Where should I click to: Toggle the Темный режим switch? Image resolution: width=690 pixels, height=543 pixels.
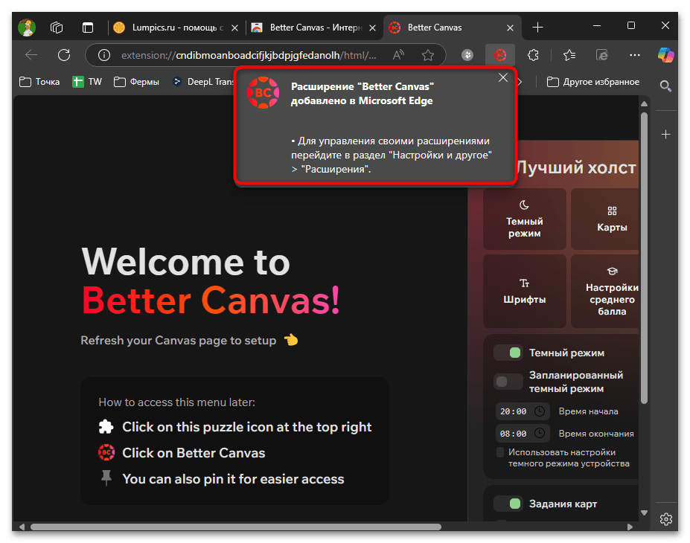[508, 353]
